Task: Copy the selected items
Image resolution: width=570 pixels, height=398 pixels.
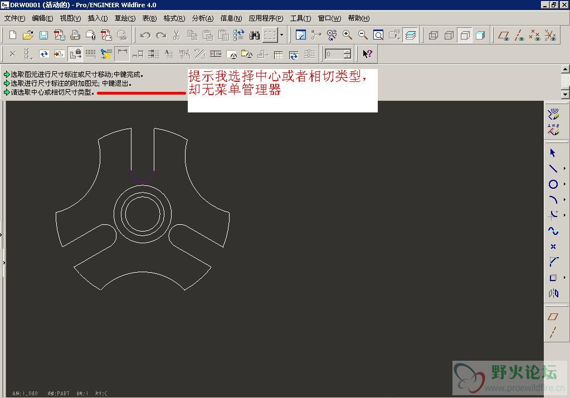Action: pyautogui.click(x=192, y=35)
